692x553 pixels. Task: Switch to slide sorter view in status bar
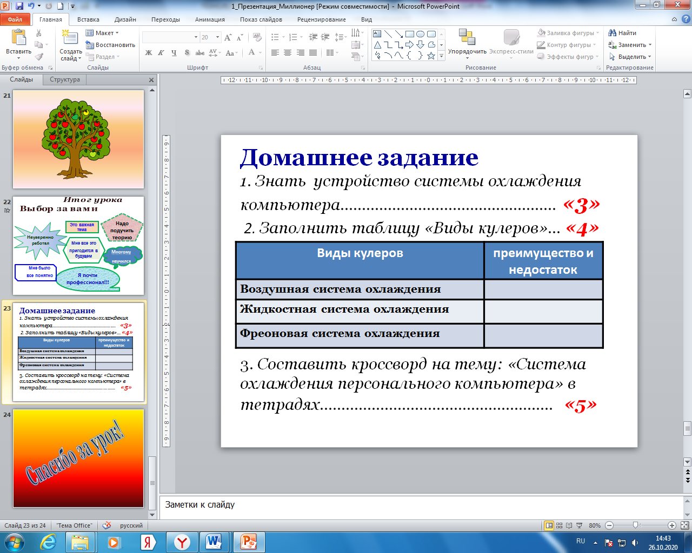tap(560, 525)
